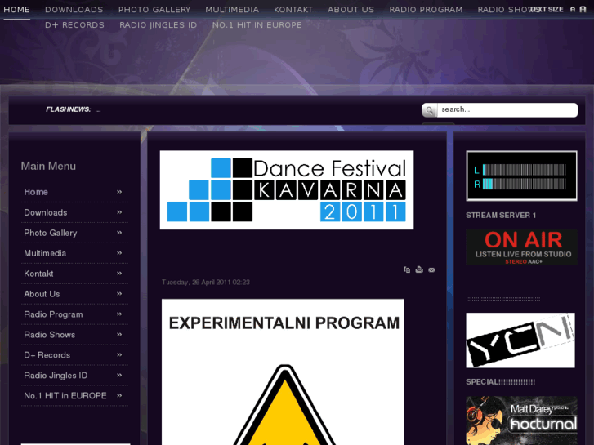Open RADIO PROGRAM in the top navigation
The image size is (594, 445).
(x=426, y=10)
